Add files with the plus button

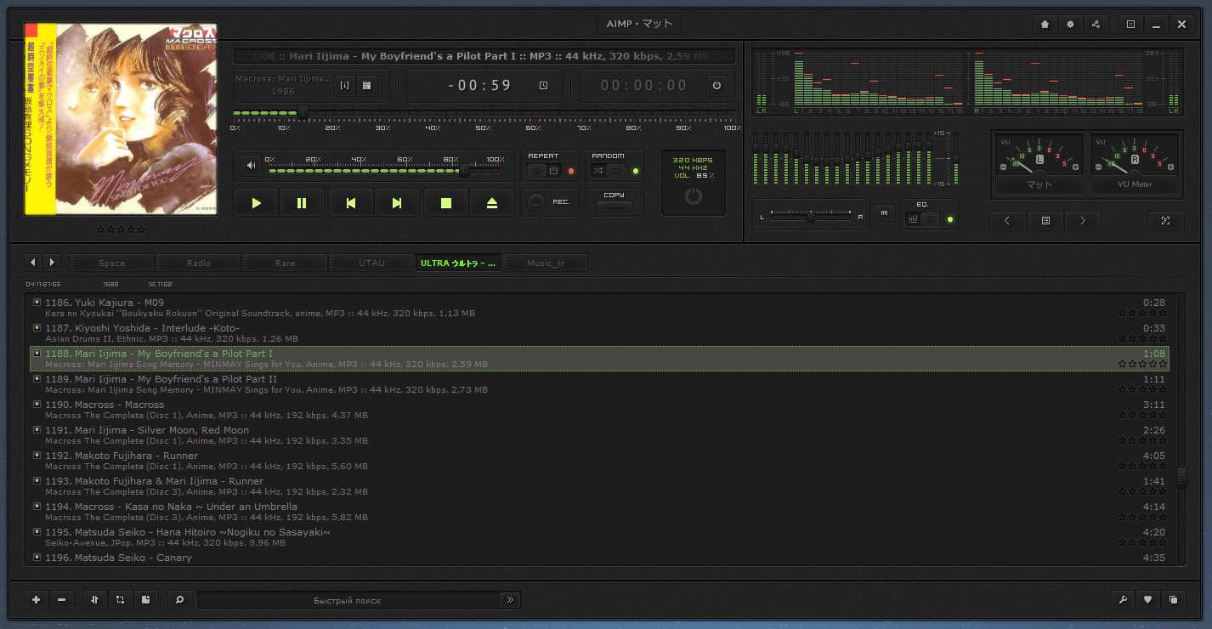(36, 599)
